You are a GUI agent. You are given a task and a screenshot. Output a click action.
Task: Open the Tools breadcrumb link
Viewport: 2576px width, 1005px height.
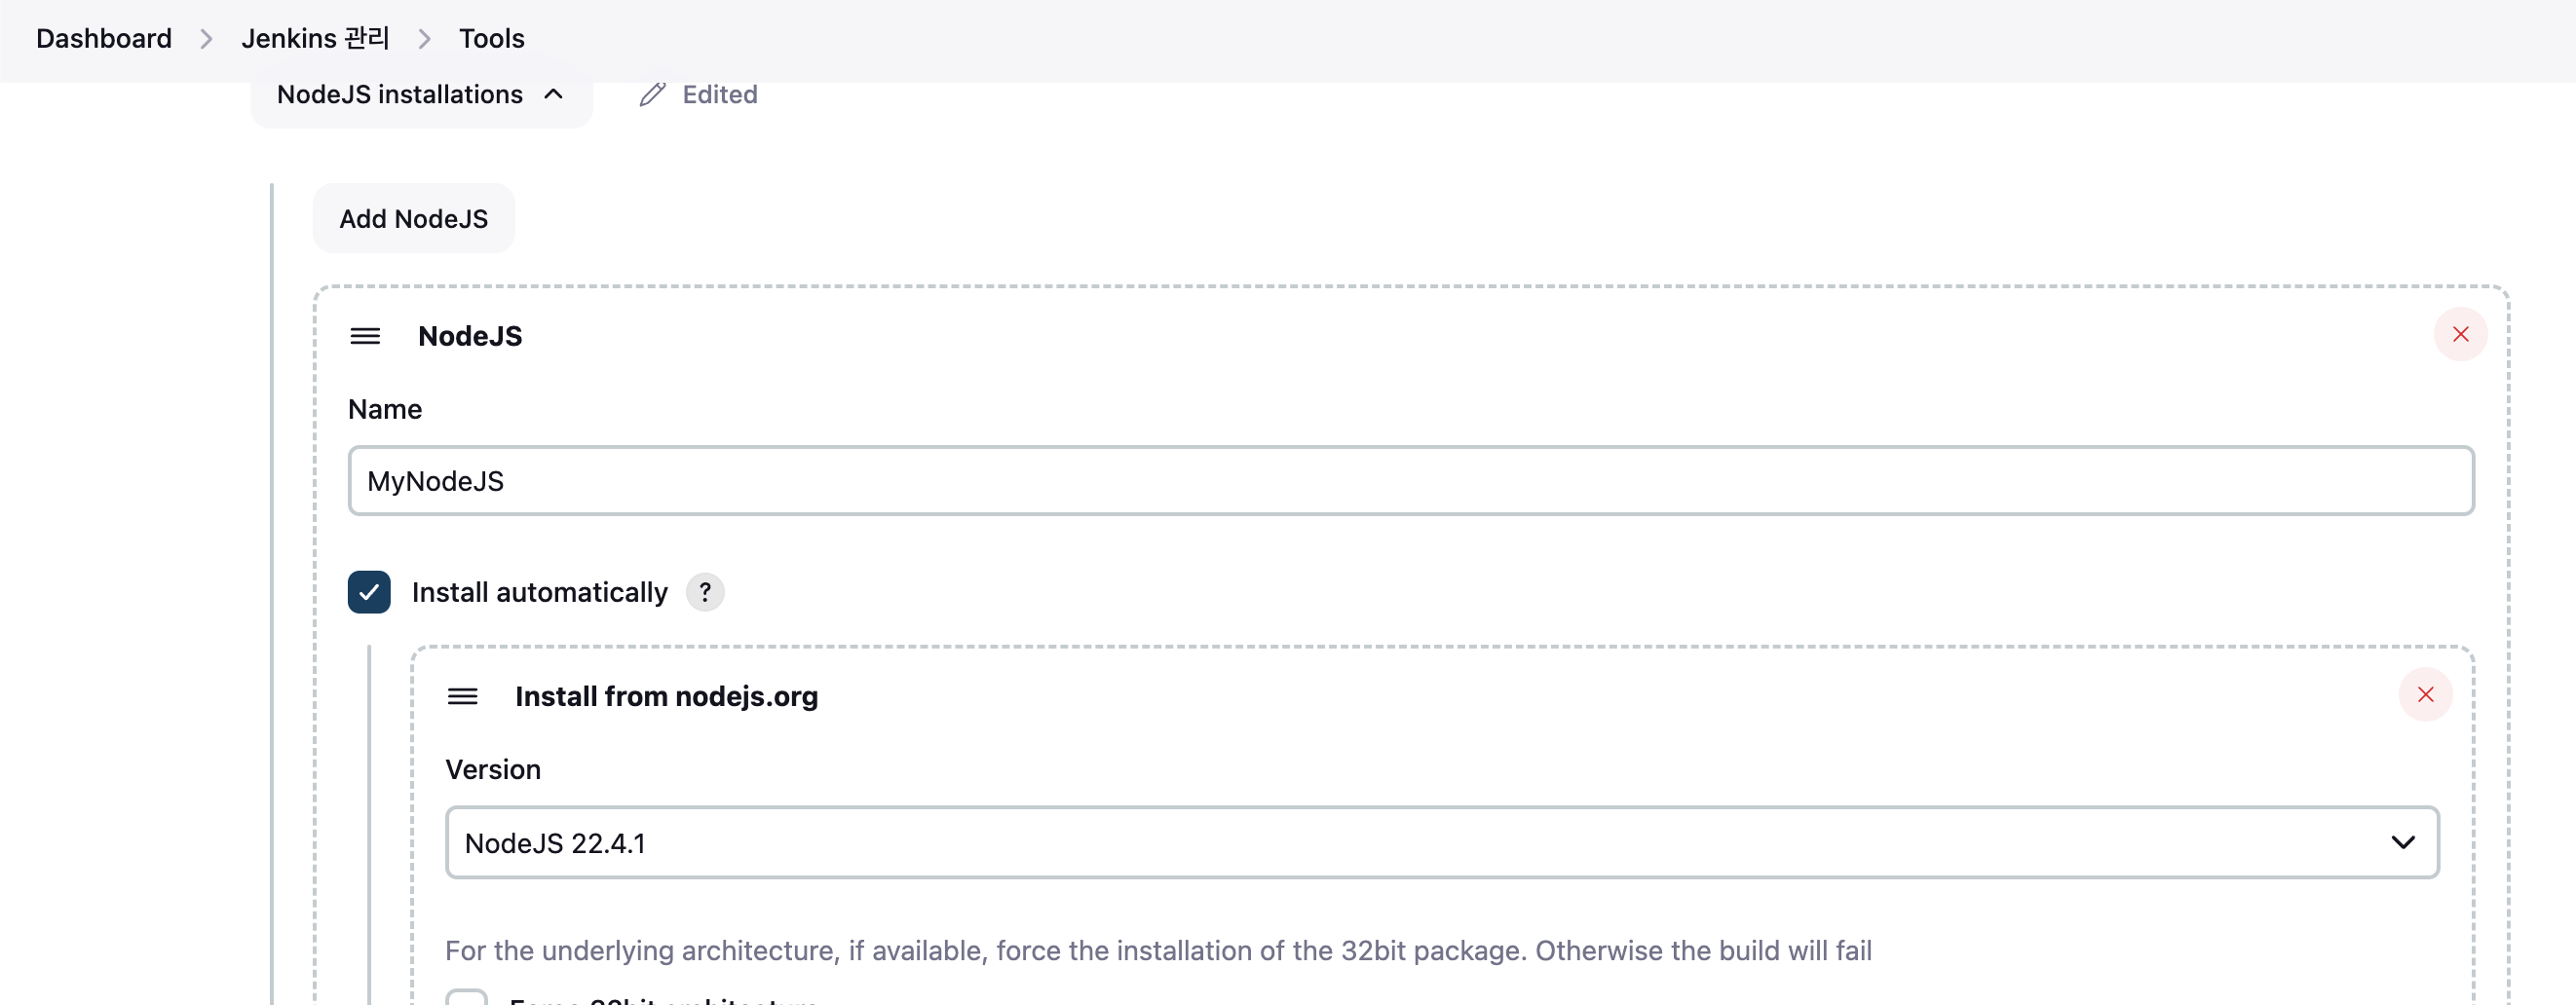[x=491, y=38]
